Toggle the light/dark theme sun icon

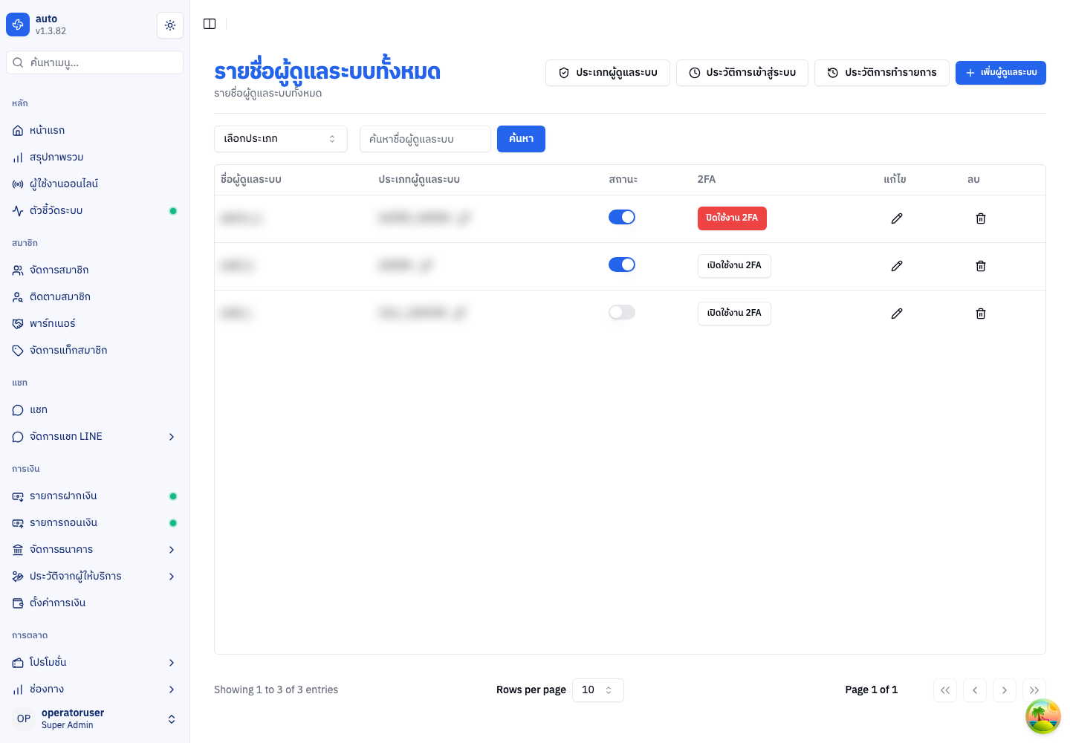tap(170, 25)
